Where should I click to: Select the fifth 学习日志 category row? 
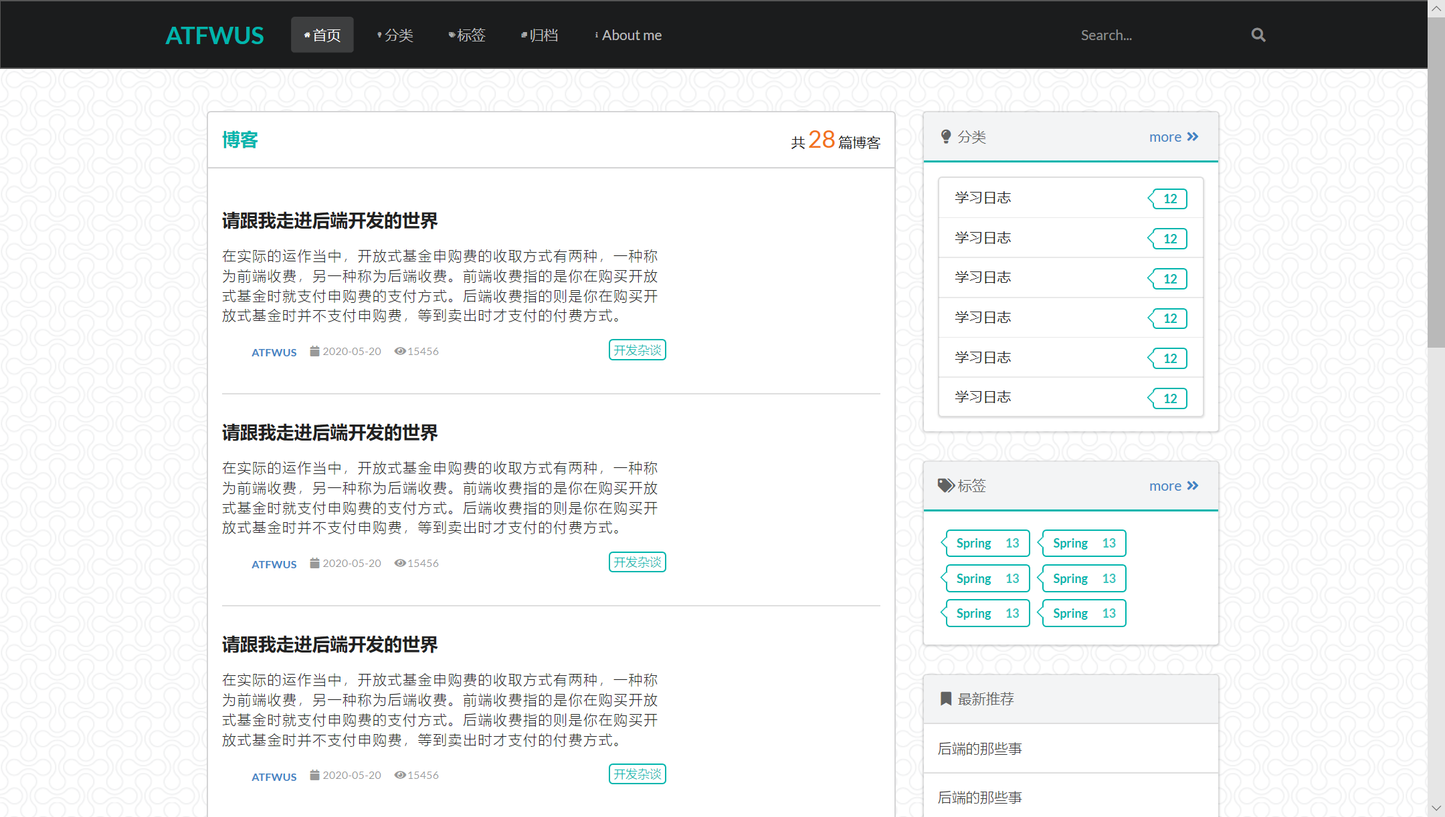pos(1070,358)
